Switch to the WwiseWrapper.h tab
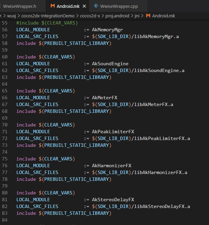209x225 pixels. 19,6
